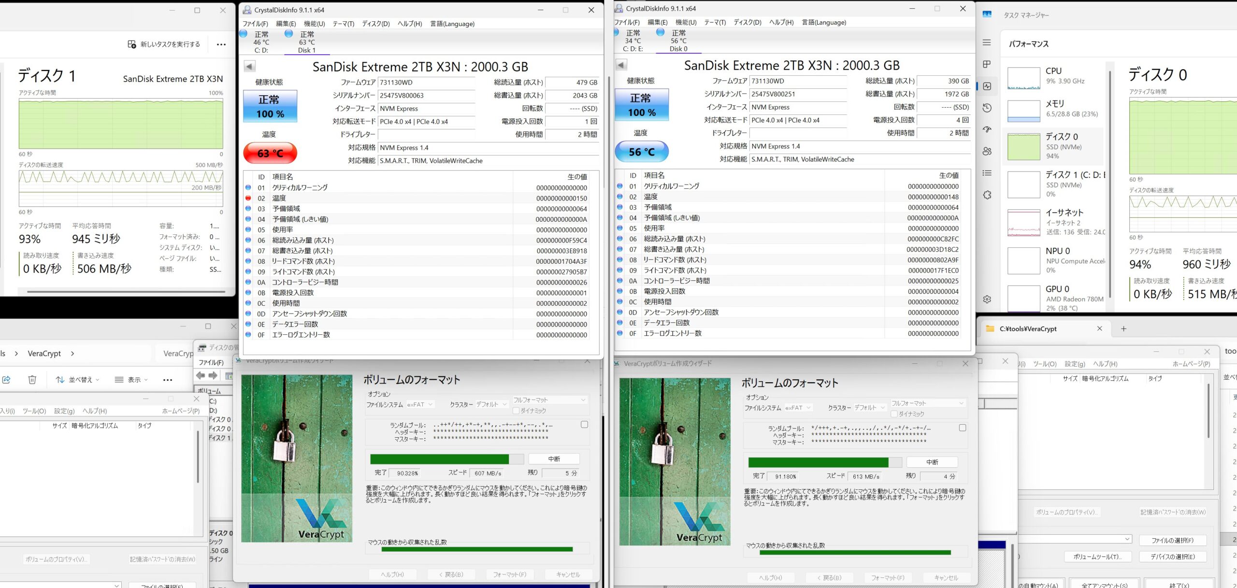Toggle random pool checkbox in 607 MB/s wizard
The height and width of the screenshot is (588, 1237).
click(x=584, y=425)
